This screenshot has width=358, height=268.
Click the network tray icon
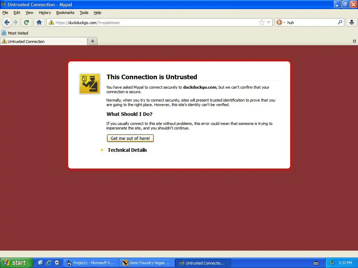(332, 263)
